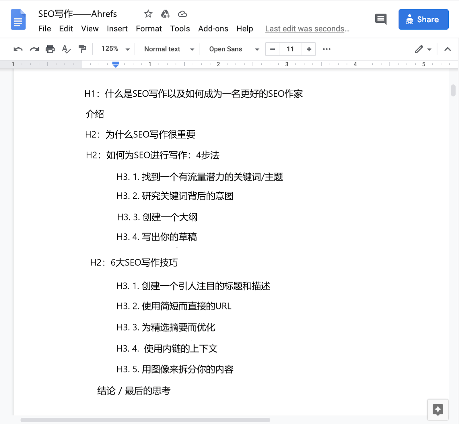Open the Open Sans font dropdown
The height and width of the screenshot is (424, 459).
[x=234, y=49]
